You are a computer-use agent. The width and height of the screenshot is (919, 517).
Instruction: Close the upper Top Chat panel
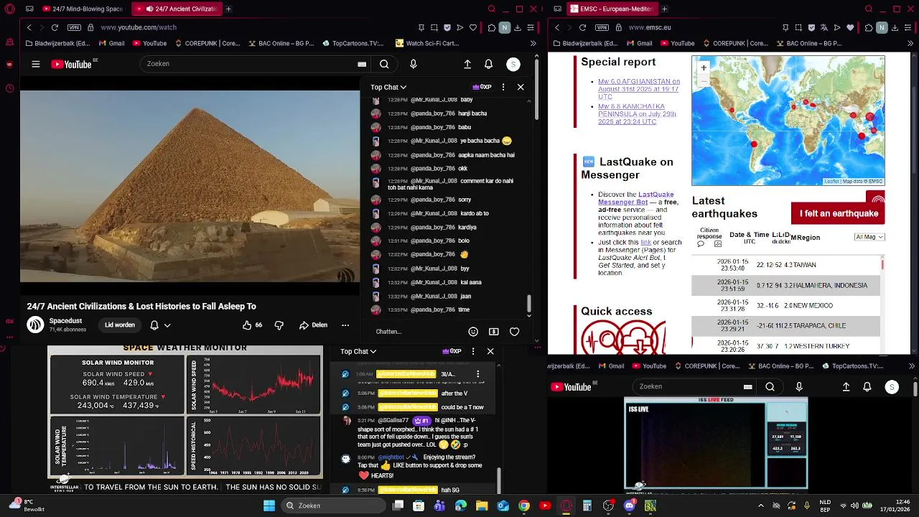click(x=521, y=87)
